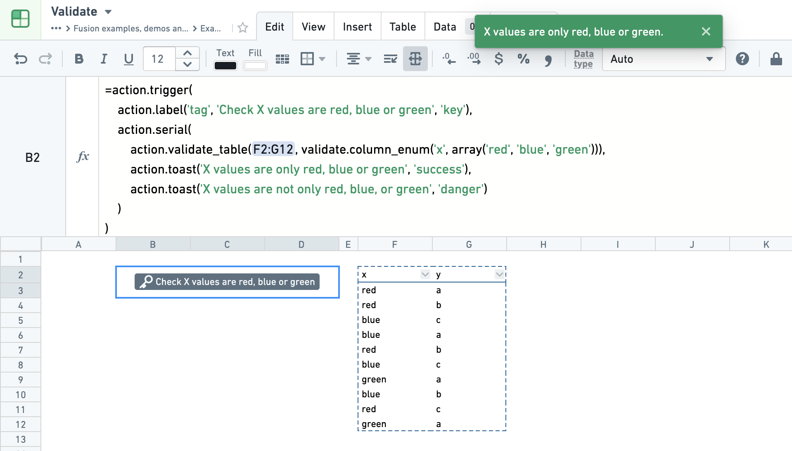The width and height of the screenshot is (792, 451).
Task: Click the decrease decimal places icon
Action: 449,59
